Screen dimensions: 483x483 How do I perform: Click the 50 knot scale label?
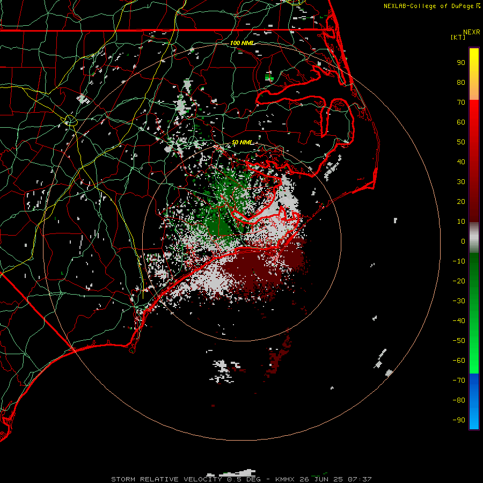[x=461, y=142]
